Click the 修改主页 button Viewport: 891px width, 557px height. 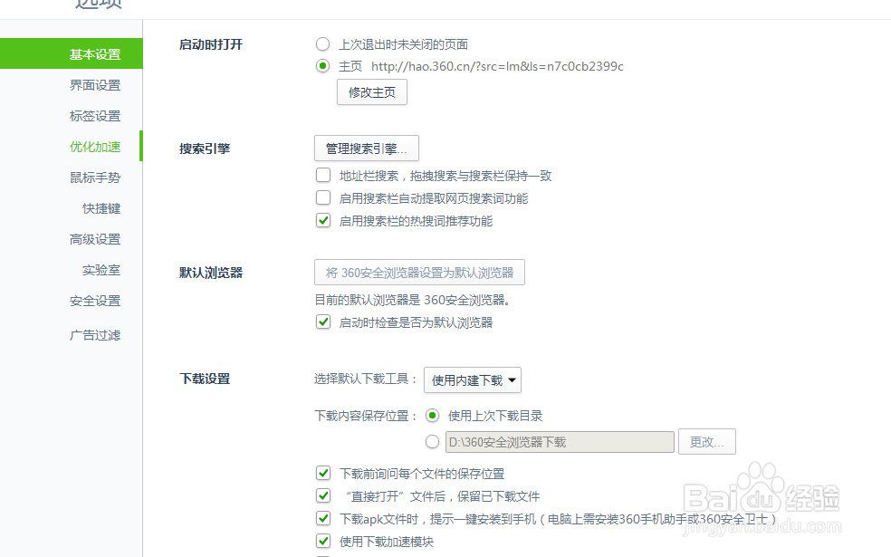tap(372, 92)
